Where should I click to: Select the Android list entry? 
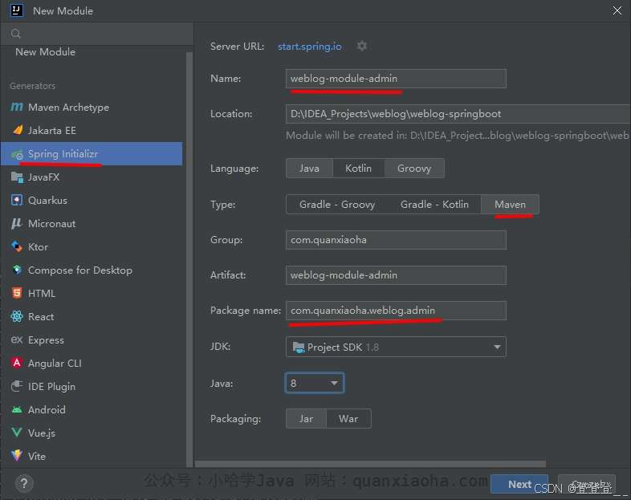(x=92, y=410)
